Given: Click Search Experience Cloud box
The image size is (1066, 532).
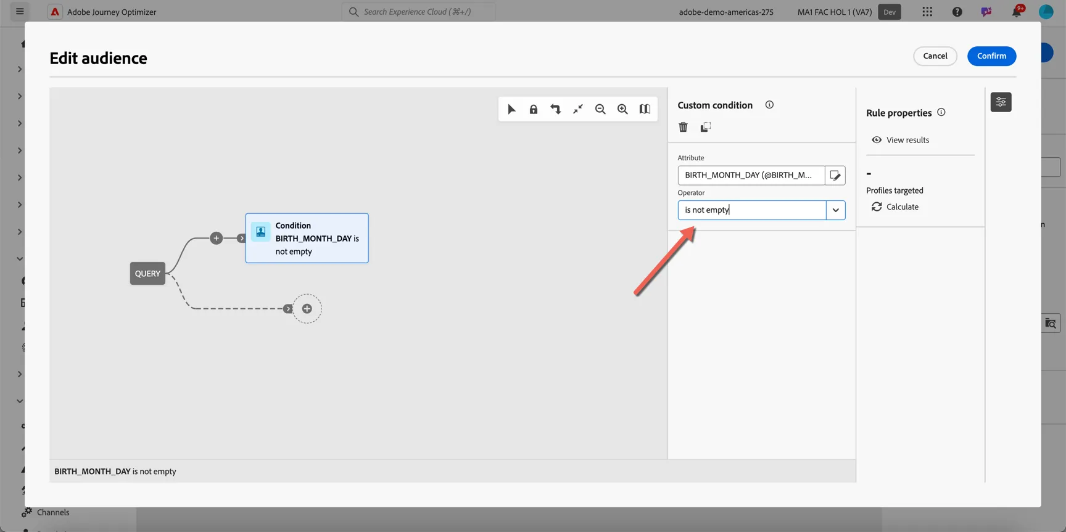Looking at the screenshot, I should 419,12.
